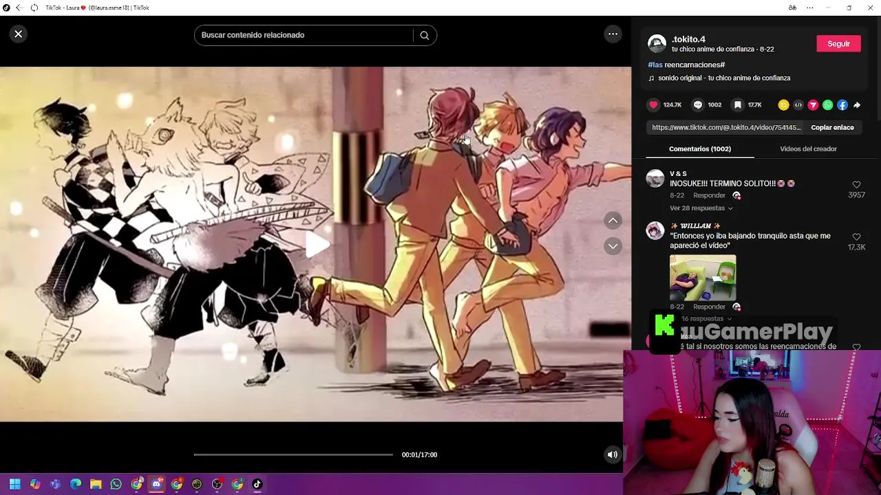Click the back arrow in title bar
This screenshot has height=495, width=881.
[x=20, y=8]
